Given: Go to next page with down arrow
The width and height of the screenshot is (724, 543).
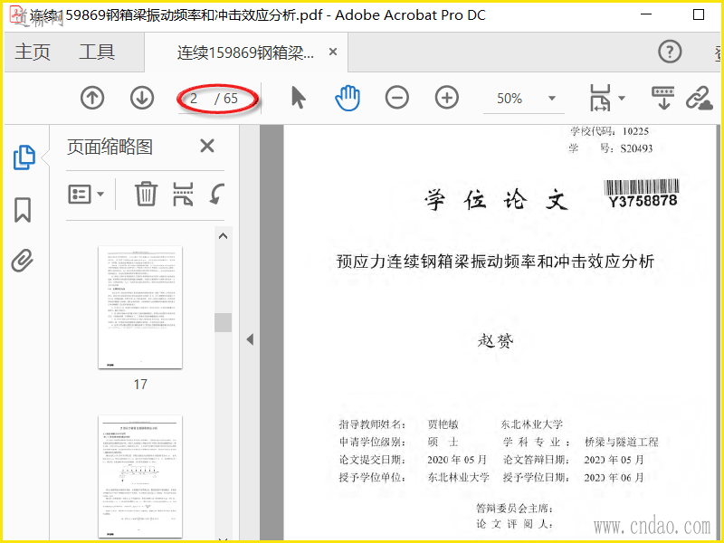Looking at the screenshot, I should [142, 98].
